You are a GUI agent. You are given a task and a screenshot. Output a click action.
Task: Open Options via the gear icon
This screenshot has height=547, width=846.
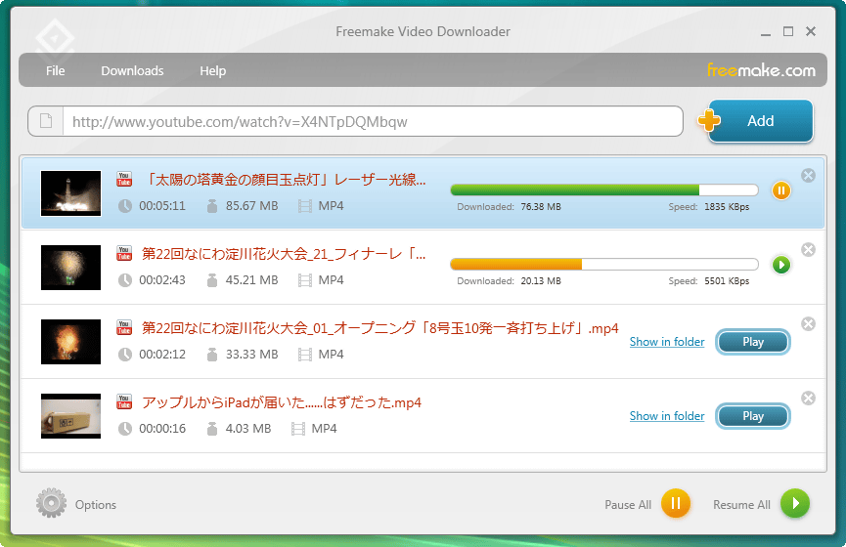(51, 503)
